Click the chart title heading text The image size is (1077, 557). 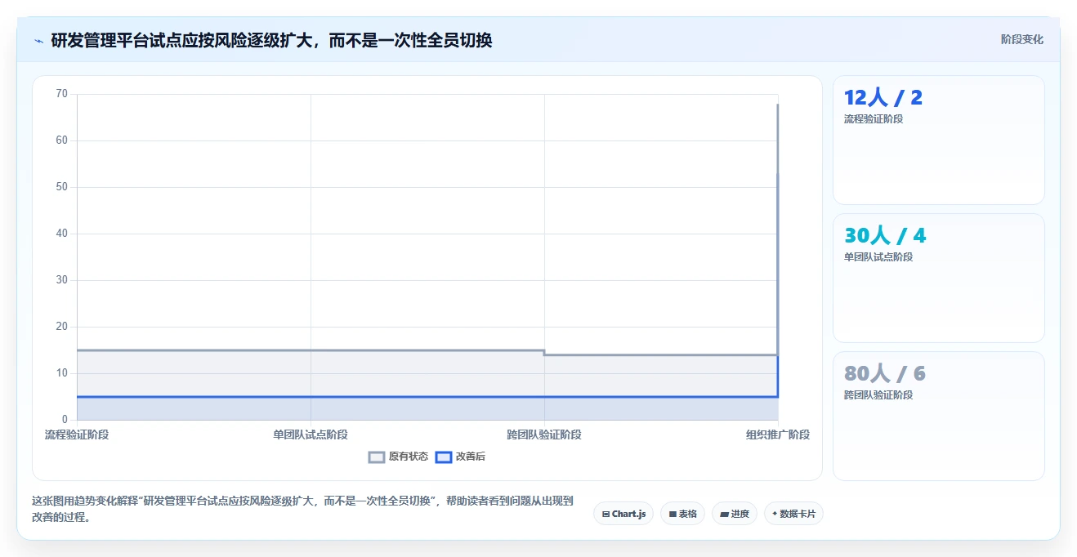[271, 40]
